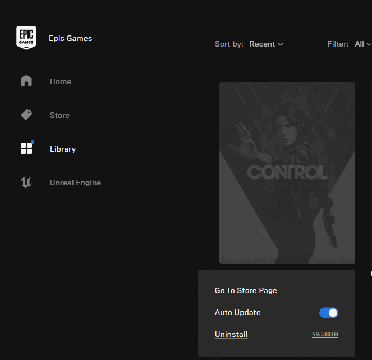Click the Epic Games title text

[71, 38]
